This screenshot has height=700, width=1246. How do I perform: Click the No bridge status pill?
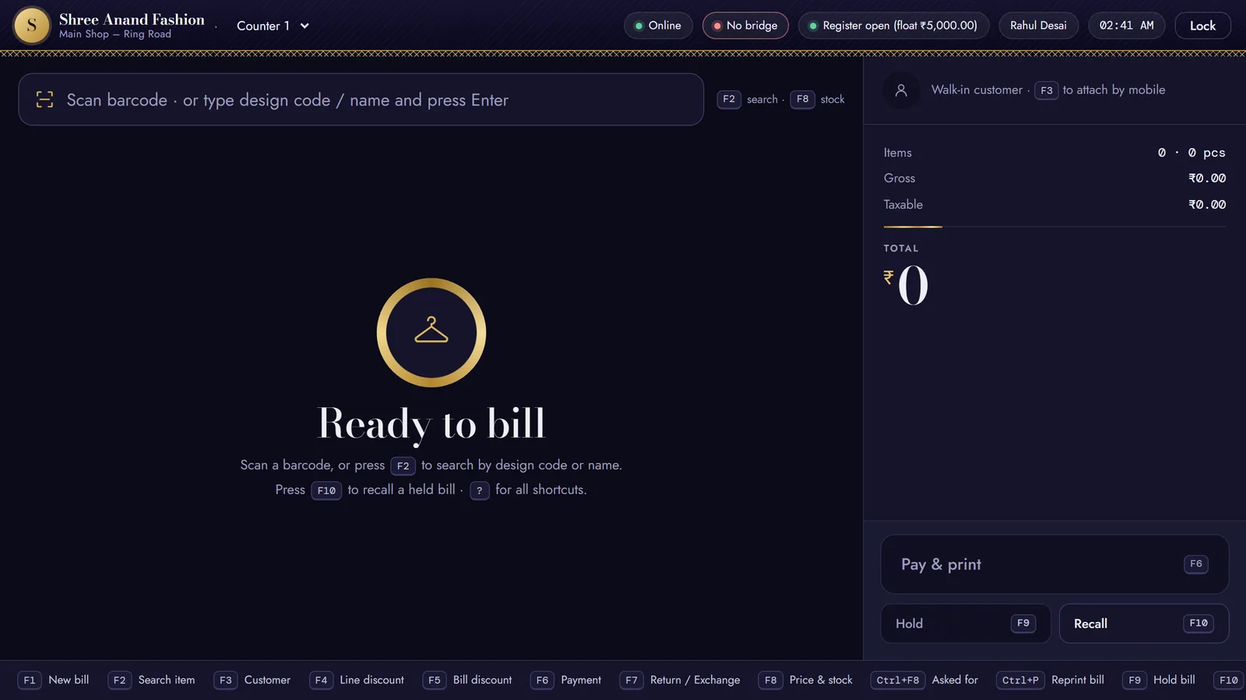745,26
